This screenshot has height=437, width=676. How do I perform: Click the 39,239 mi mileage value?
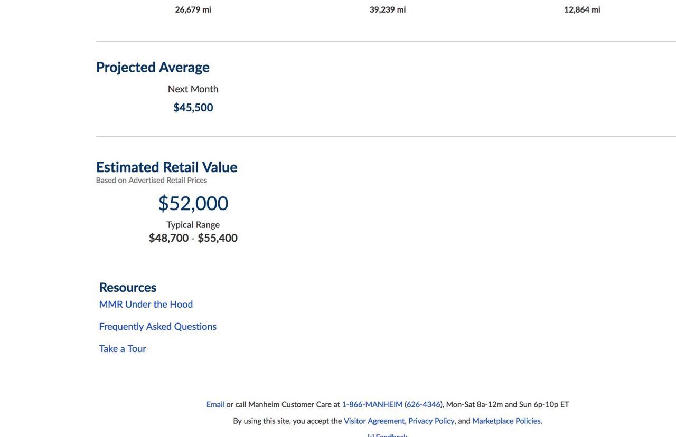pyautogui.click(x=388, y=9)
